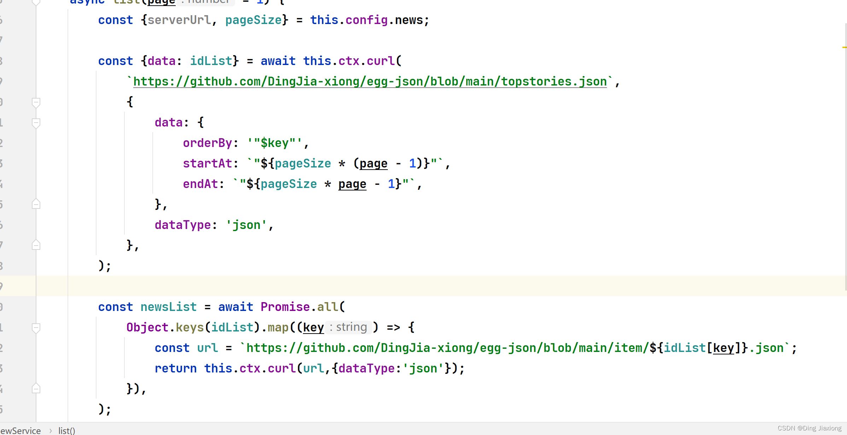This screenshot has width=847, height=435.
Task: Click the 'url' constant declaration
Action: tap(208, 348)
